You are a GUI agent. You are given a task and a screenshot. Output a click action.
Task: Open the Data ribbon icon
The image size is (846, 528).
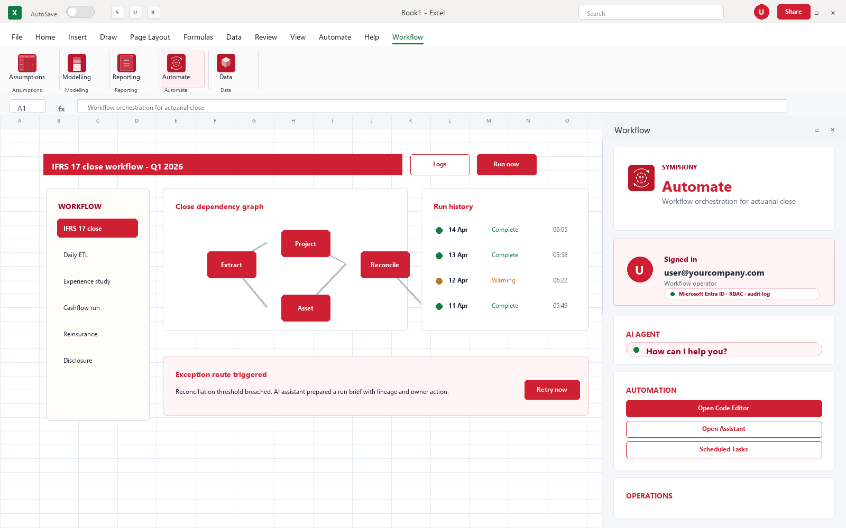[226, 63]
